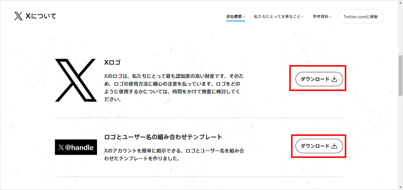
Task: Select the Xロゴ heading
Action: [112, 62]
